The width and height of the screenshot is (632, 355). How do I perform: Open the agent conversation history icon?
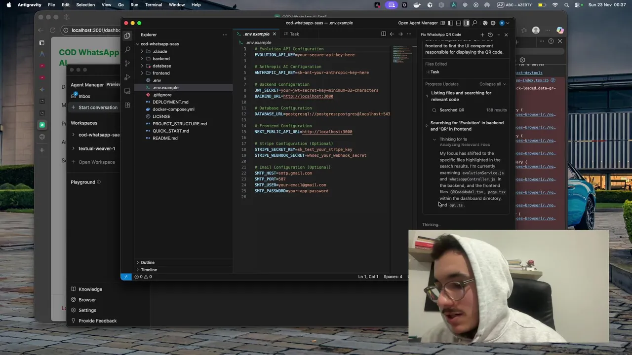[490, 35]
